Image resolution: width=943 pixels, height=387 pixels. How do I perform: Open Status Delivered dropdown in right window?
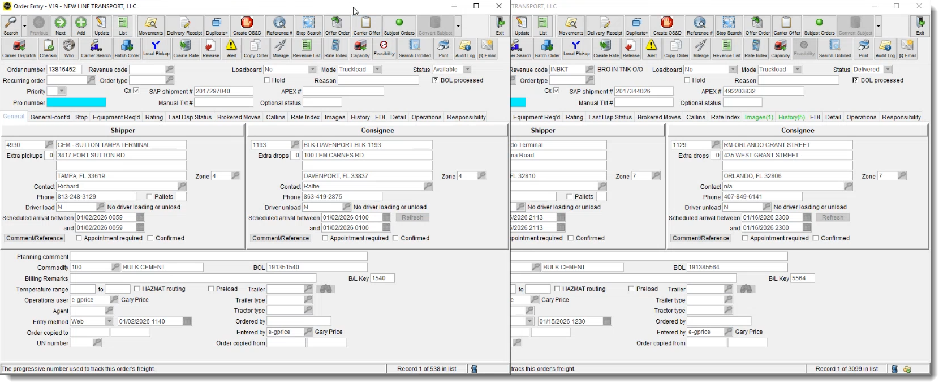(x=888, y=70)
